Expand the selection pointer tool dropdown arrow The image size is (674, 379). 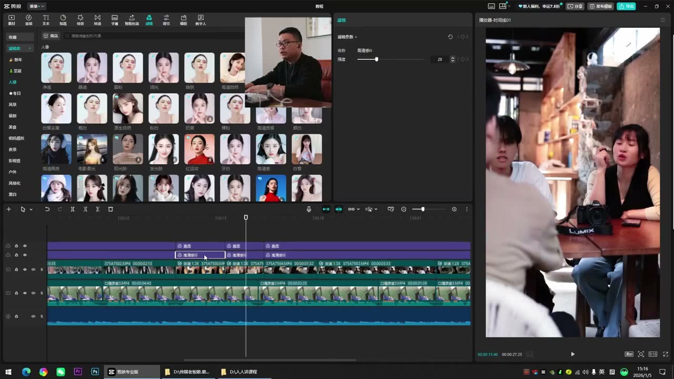(x=31, y=210)
